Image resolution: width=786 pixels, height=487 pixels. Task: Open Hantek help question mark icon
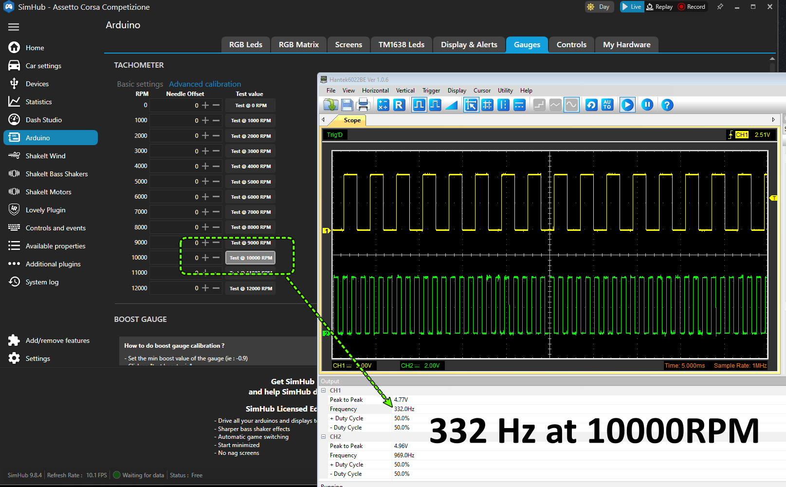click(x=667, y=105)
